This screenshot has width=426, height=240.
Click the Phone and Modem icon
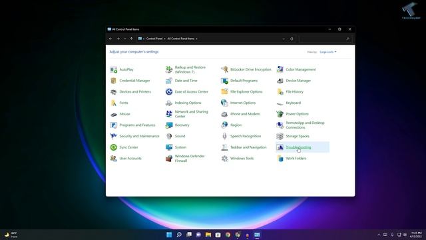click(x=224, y=114)
